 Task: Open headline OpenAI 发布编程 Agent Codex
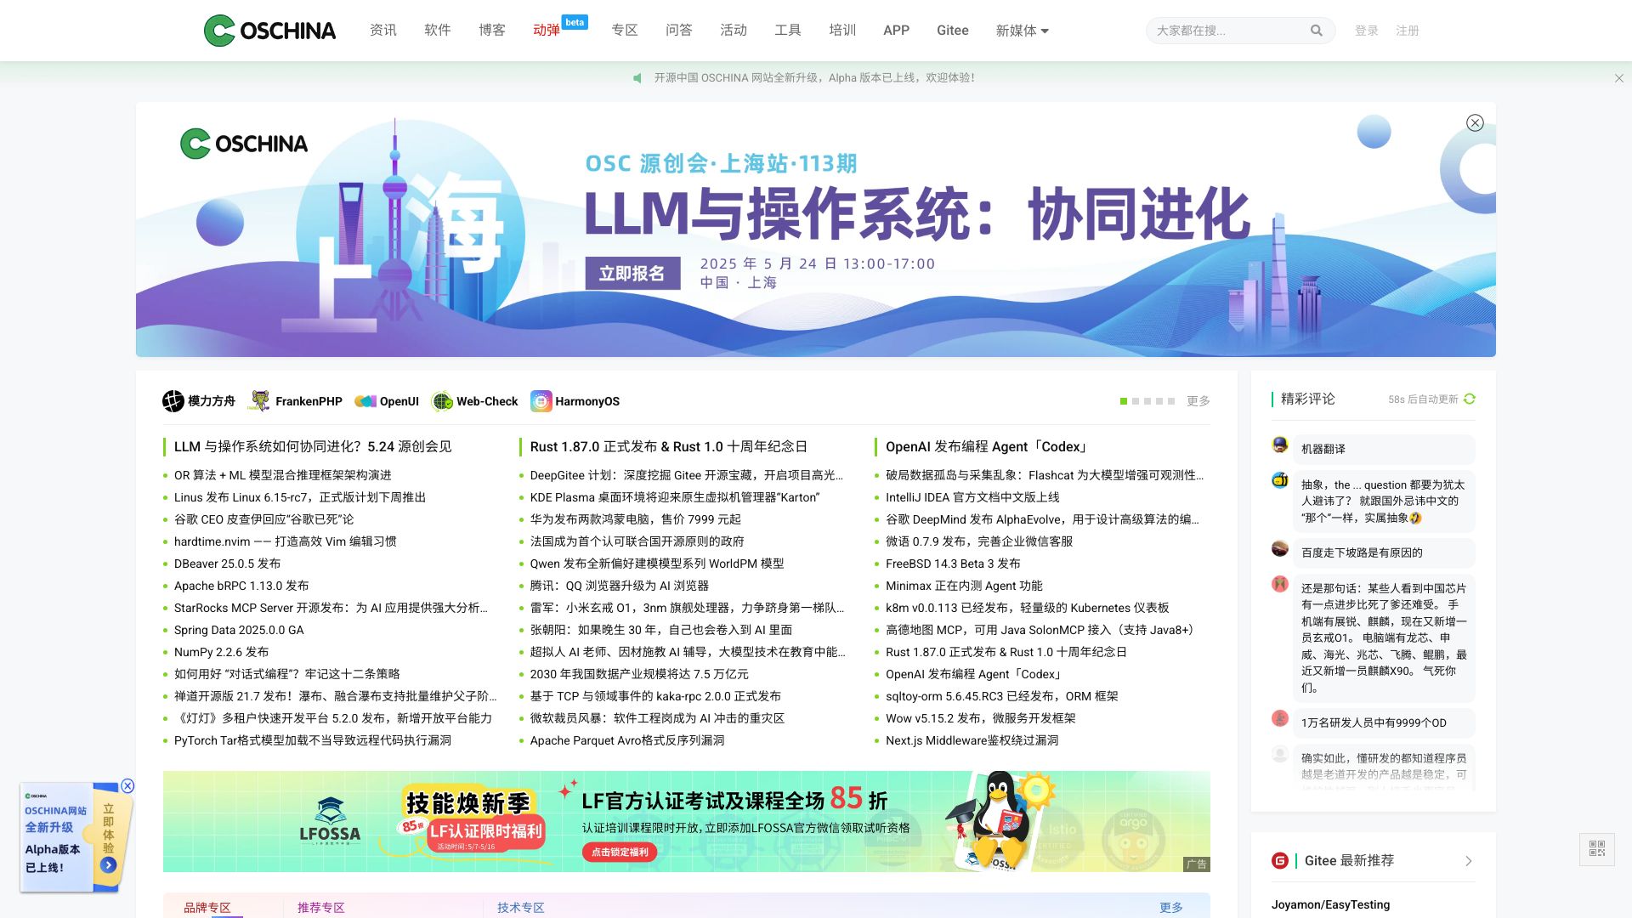click(x=987, y=447)
